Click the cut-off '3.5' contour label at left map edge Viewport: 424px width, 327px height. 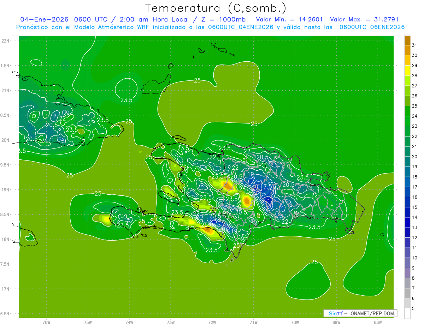click(x=22, y=151)
